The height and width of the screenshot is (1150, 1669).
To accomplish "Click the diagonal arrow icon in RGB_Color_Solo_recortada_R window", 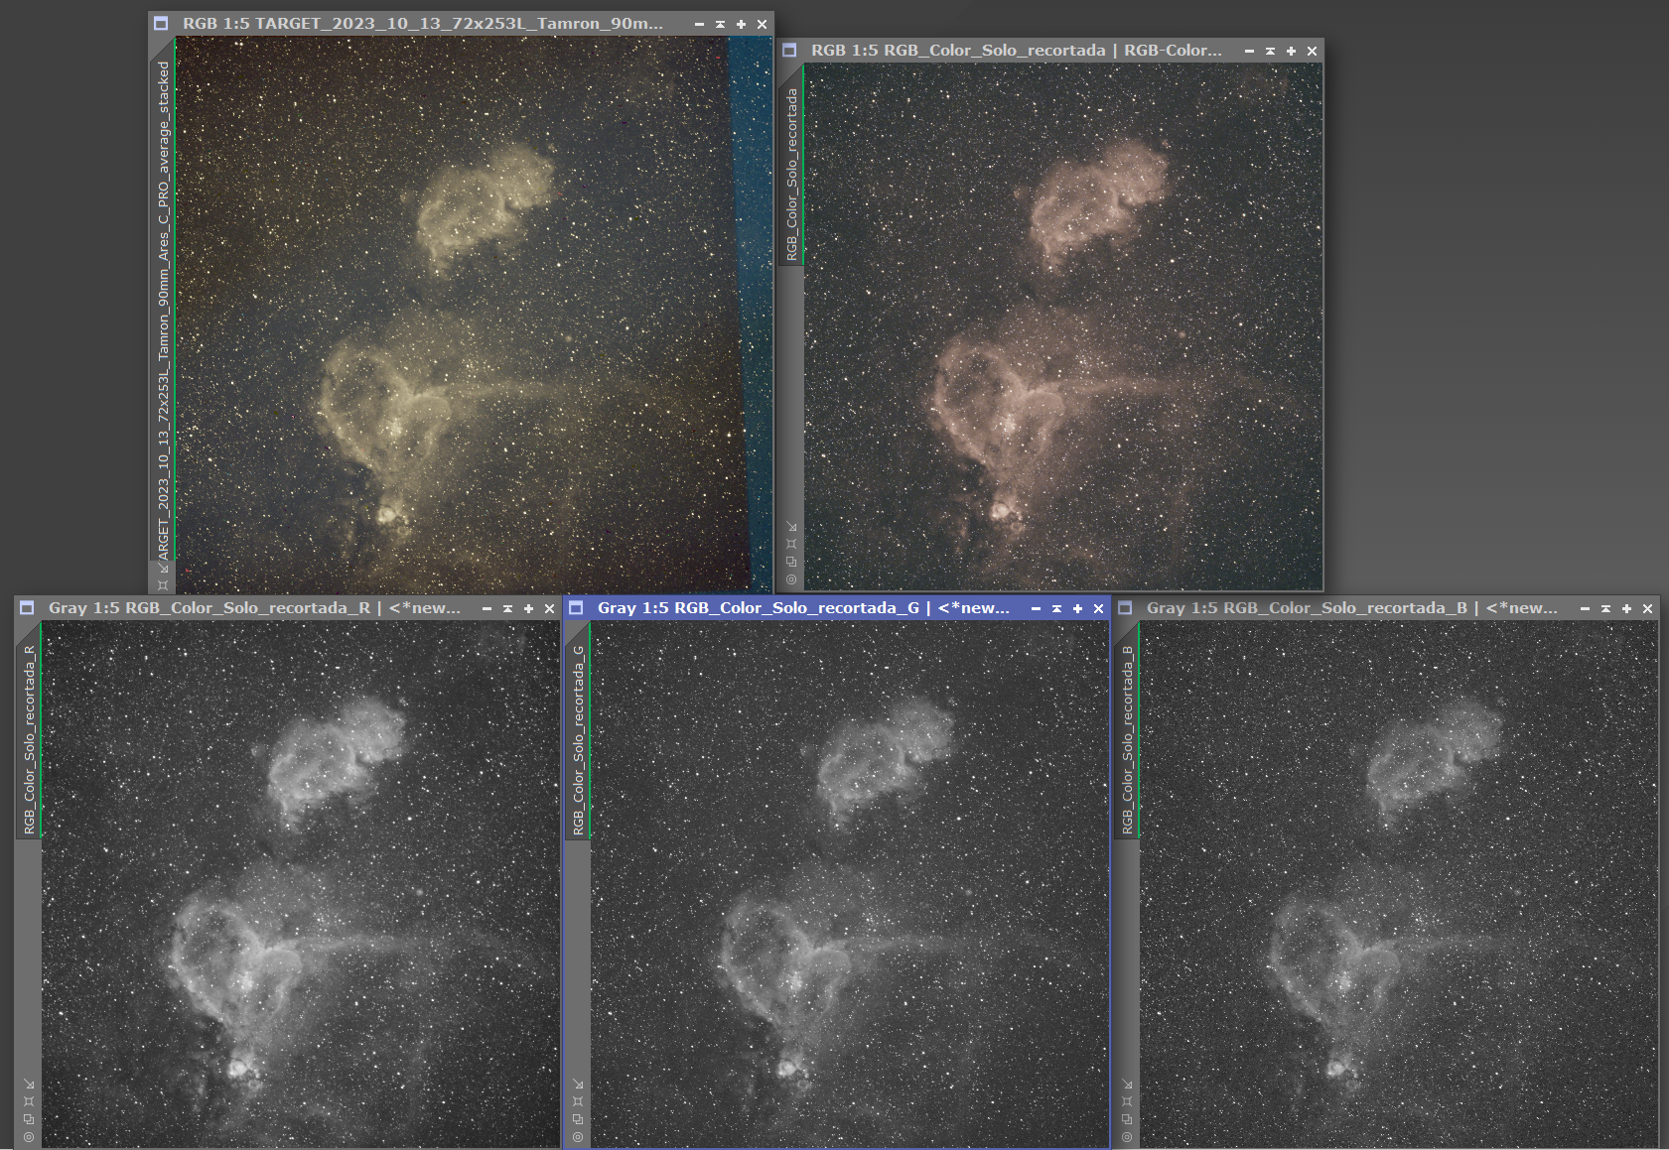I will pyautogui.click(x=29, y=1085).
